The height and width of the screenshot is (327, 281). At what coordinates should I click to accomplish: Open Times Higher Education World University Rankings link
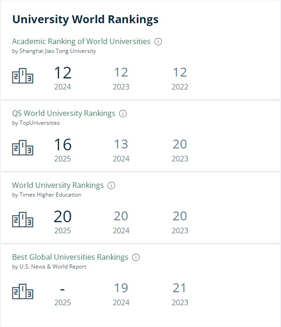(58, 186)
